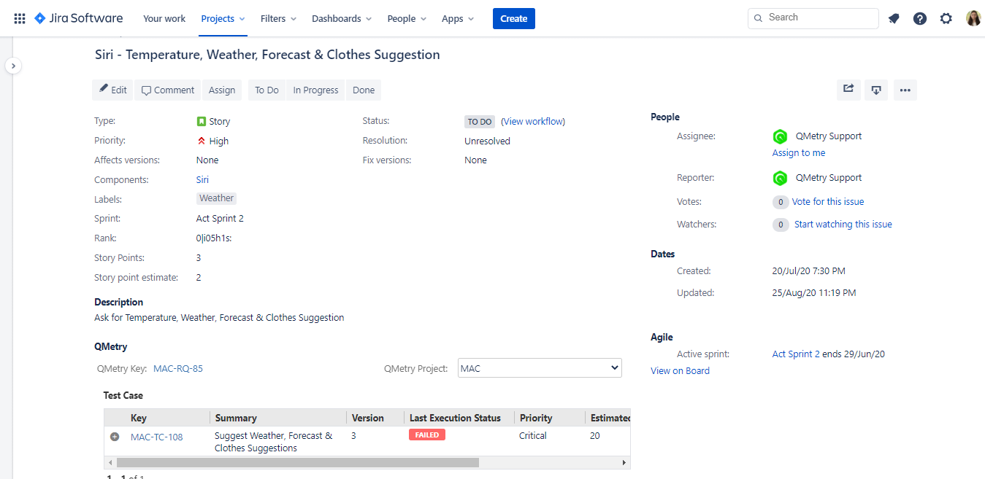Open the QMetry Project MAC dropdown
The width and height of the screenshot is (985, 479).
(540, 368)
